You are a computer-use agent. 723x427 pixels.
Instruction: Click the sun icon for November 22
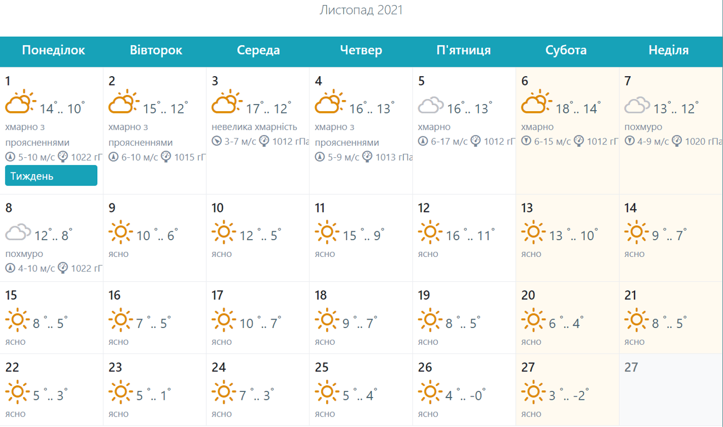click(17, 392)
